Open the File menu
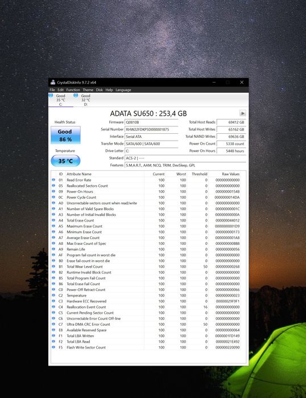 click(52, 90)
